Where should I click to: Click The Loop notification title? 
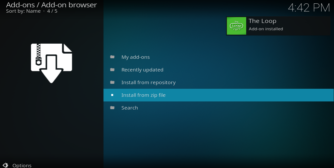pyautogui.click(x=263, y=21)
